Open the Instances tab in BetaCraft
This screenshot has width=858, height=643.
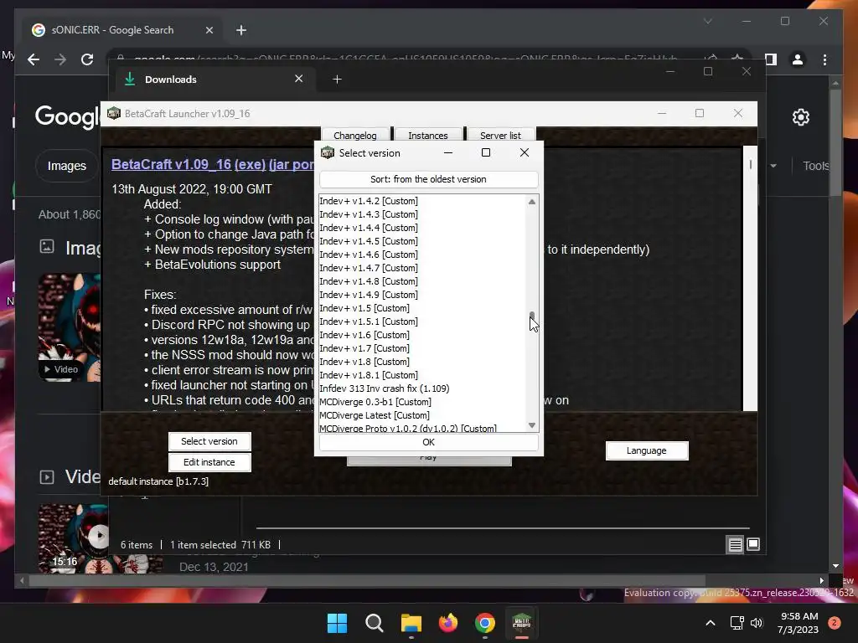(x=428, y=135)
